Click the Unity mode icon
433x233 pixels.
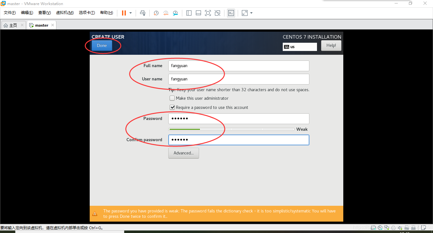[217, 13]
